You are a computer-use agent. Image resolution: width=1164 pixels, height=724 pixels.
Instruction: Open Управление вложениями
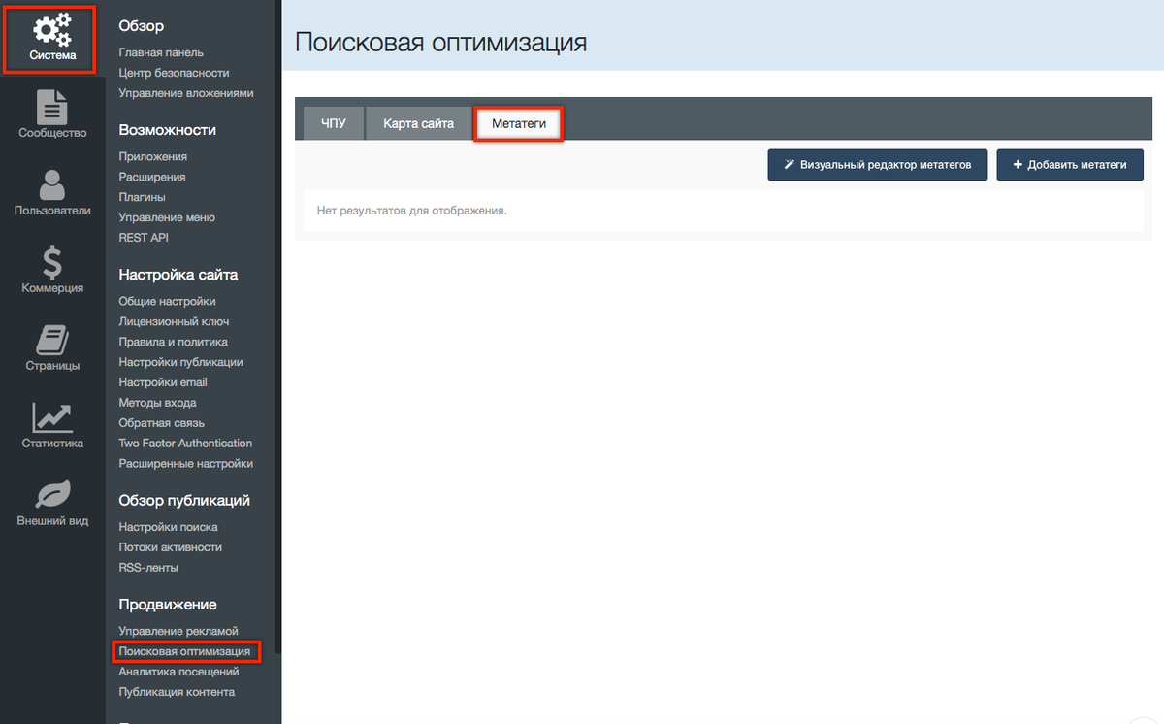(186, 93)
